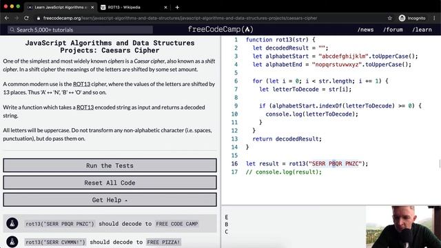This screenshot has width=441, height=248.
Task: Reload the page with refresh icon
Action: click(x=26, y=18)
